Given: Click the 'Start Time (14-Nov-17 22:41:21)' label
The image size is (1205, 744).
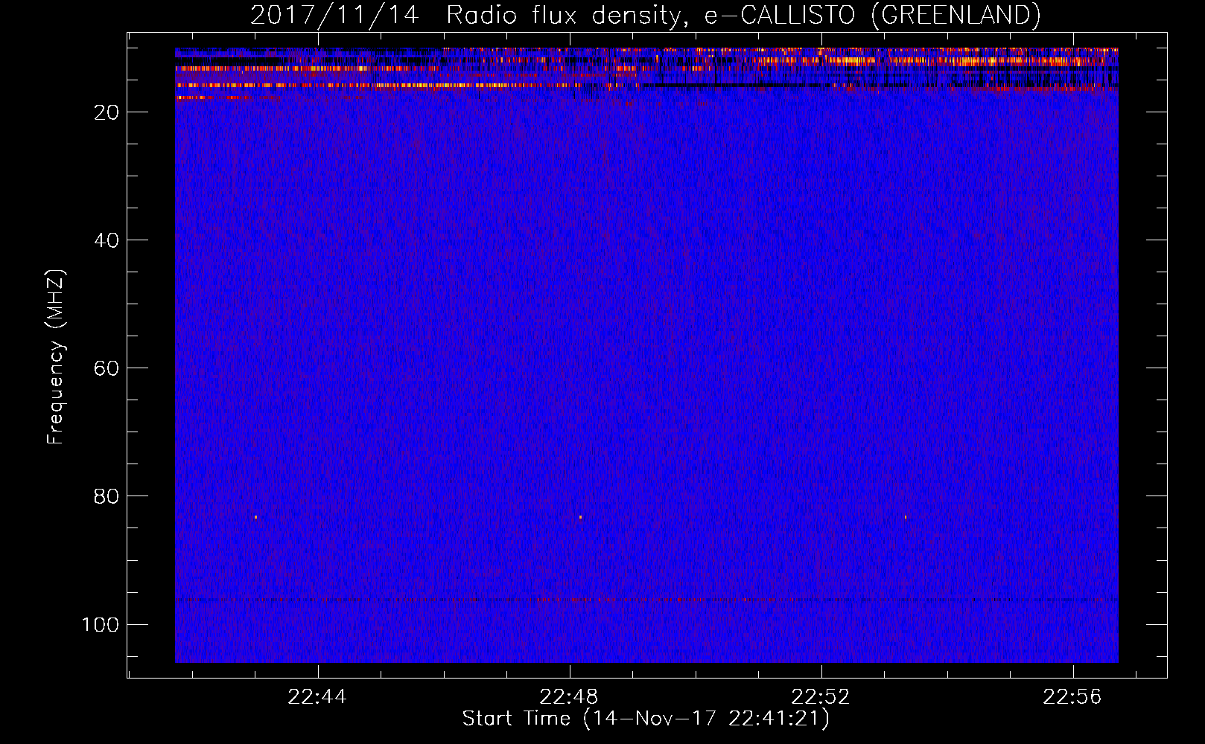Looking at the screenshot, I should click(x=646, y=719).
